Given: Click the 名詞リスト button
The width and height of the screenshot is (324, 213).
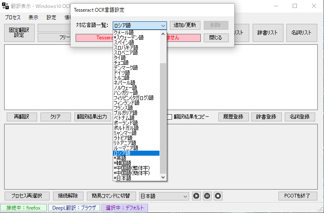Looking at the screenshot, I should pyautogui.click(x=301, y=33).
